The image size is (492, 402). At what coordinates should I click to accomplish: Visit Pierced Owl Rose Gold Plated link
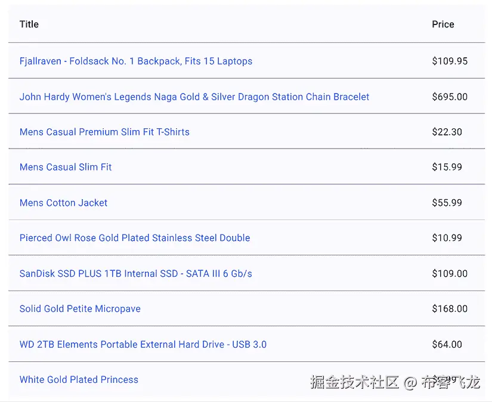point(135,238)
